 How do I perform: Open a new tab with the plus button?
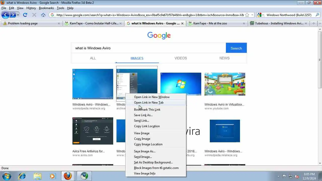coord(313,23)
